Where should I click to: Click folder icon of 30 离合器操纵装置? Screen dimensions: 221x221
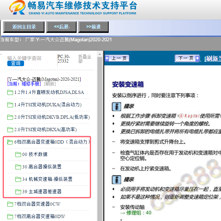tap(18, 167)
